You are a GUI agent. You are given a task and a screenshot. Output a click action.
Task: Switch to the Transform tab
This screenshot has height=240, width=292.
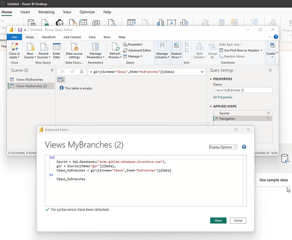click(x=49, y=37)
